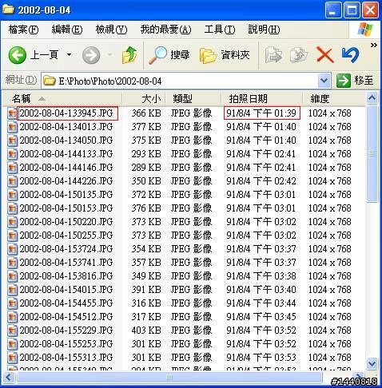Click the 289 KB size cell
The height and width of the screenshot is (388, 382).
[146, 168]
